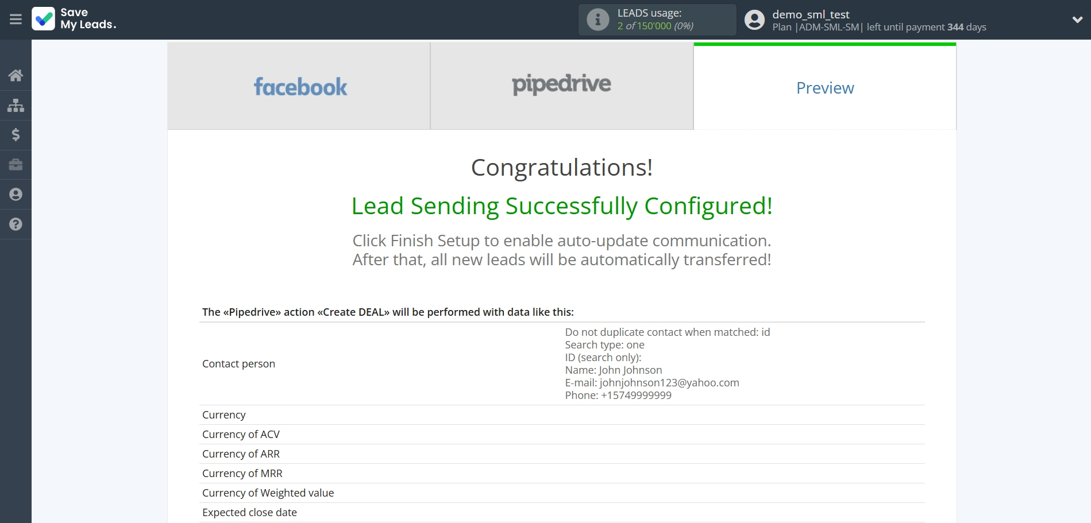Click the Currency of ACV row
Screen dimensions: 1091x523
[241, 435]
